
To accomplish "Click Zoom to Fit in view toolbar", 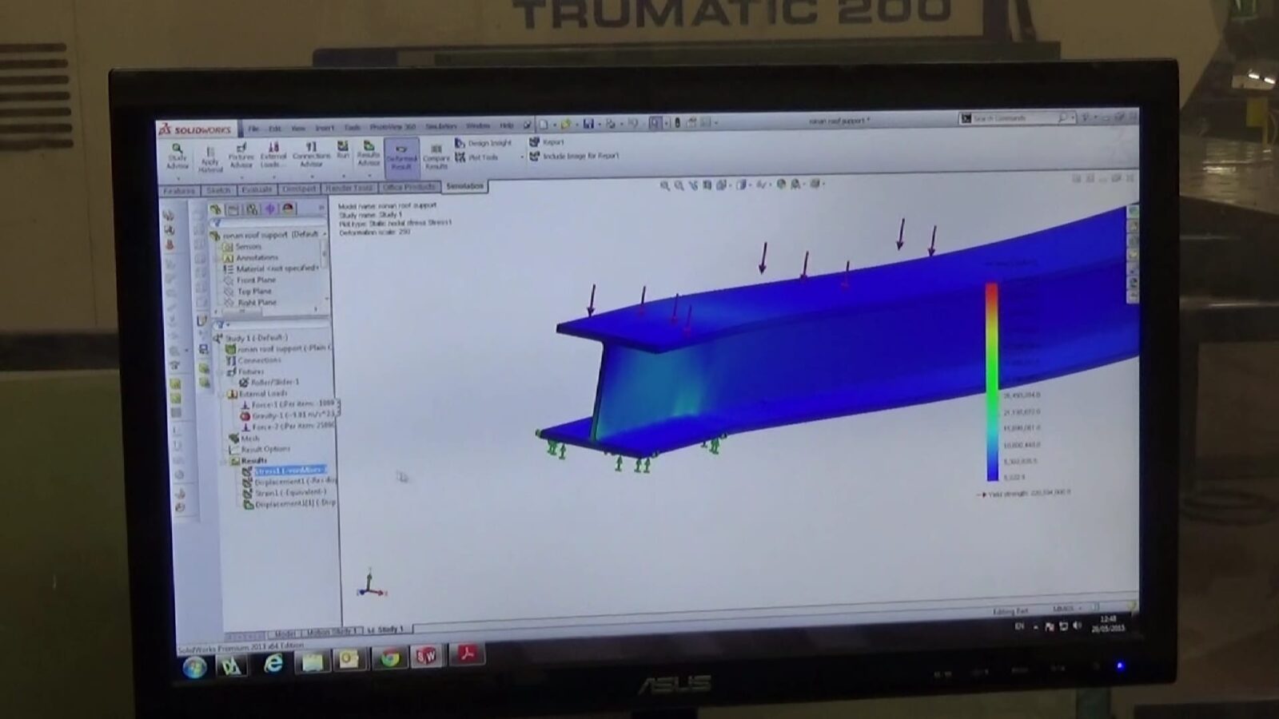I will (x=664, y=185).
